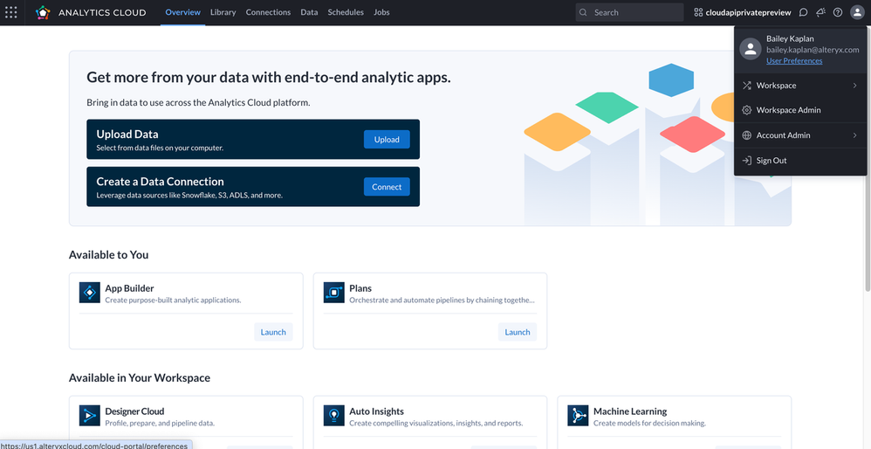Click the Designer Cloud card title
The height and width of the screenshot is (449, 871).
[x=134, y=411]
